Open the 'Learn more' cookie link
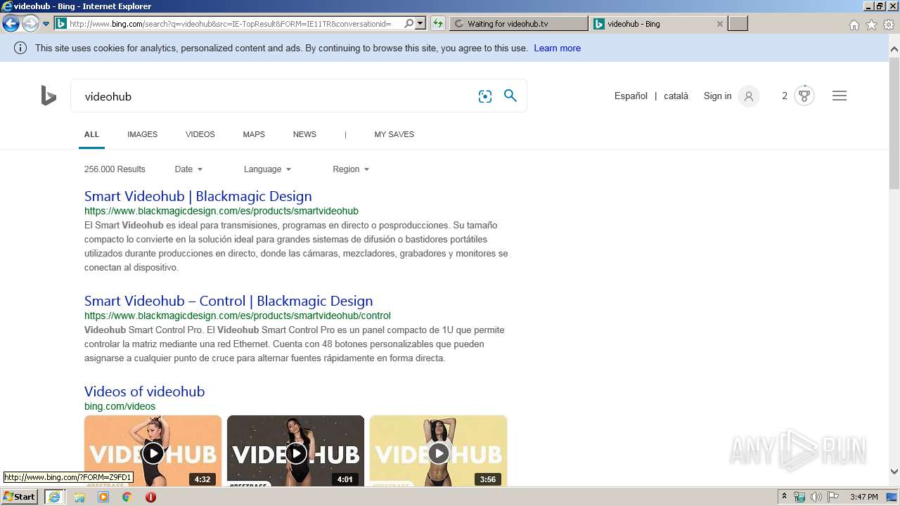900x506 pixels. point(557,48)
